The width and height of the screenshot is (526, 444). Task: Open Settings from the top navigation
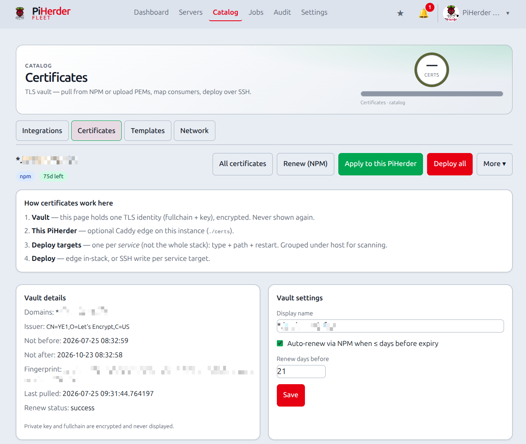click(x=314, y=12)
